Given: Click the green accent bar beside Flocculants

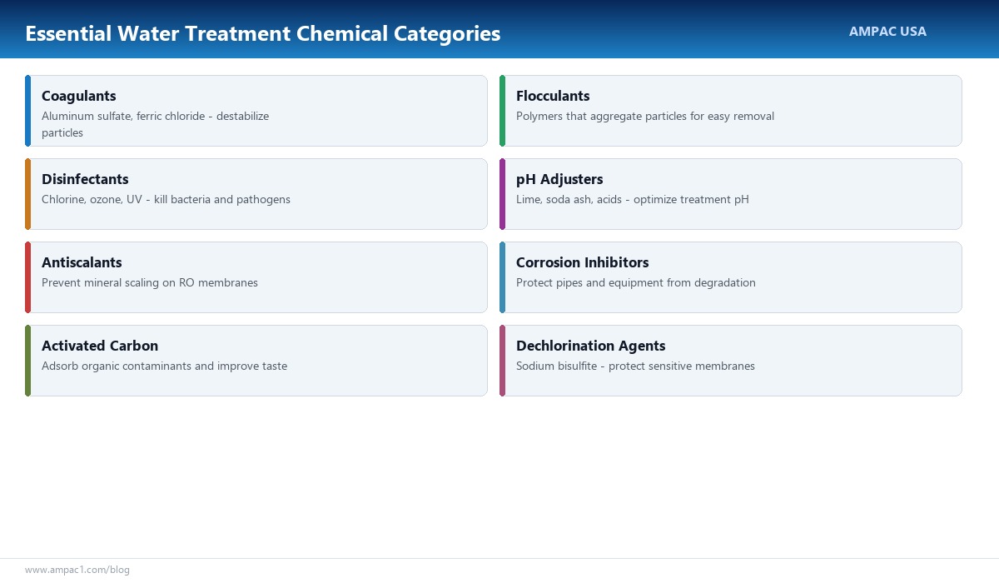Looking at the screenshot, I should coord(503,110).
